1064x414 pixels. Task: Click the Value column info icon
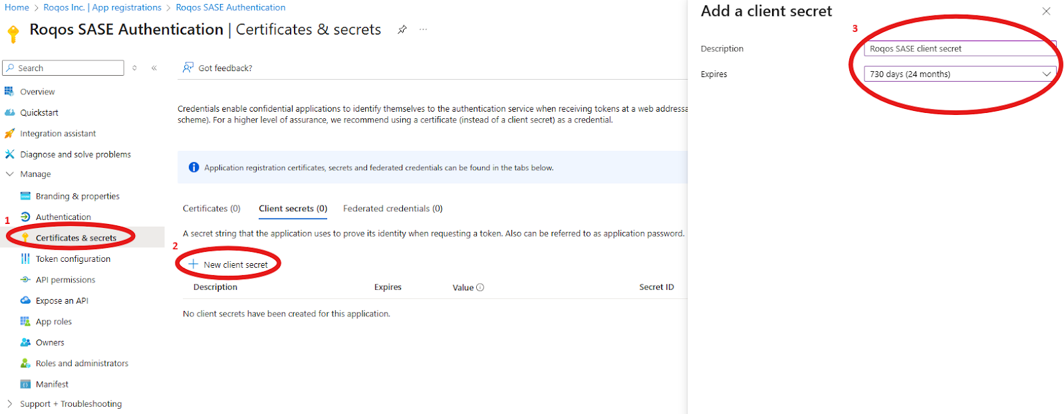[x=480, y=288]
